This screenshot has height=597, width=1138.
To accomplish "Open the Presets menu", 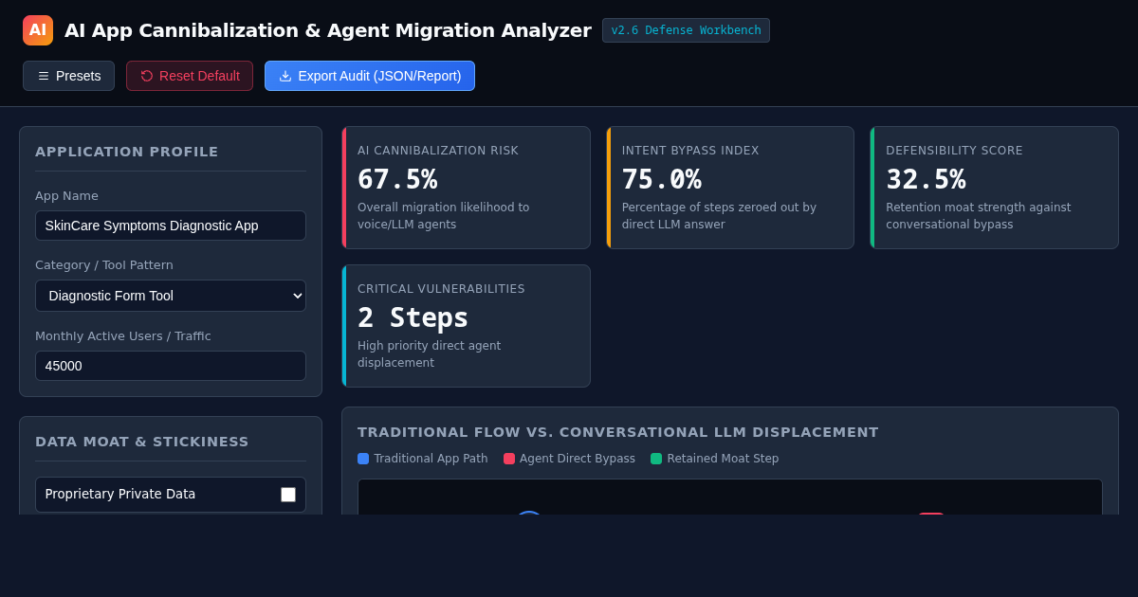I will point(68,76).
